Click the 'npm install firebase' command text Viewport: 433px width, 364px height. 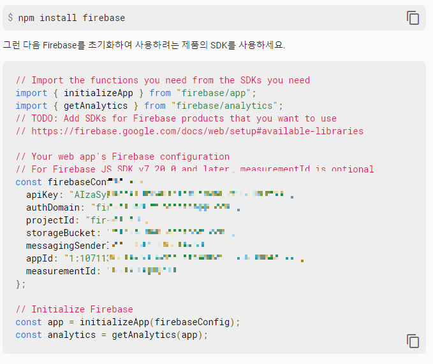pos(71,18)
